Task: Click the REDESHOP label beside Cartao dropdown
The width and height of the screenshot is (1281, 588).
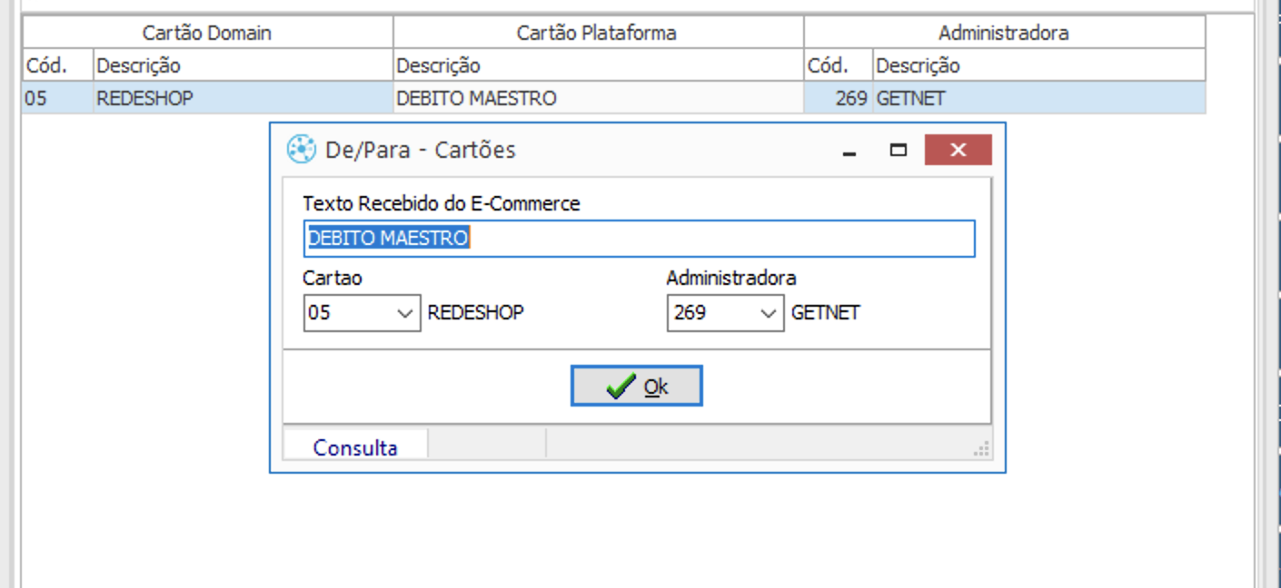Action: 475,313
